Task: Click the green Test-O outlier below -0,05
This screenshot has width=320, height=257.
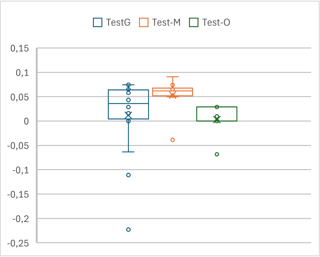Action: pyautogui.click(x=217, y=154)
